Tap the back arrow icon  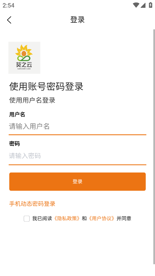pos(9,20)
